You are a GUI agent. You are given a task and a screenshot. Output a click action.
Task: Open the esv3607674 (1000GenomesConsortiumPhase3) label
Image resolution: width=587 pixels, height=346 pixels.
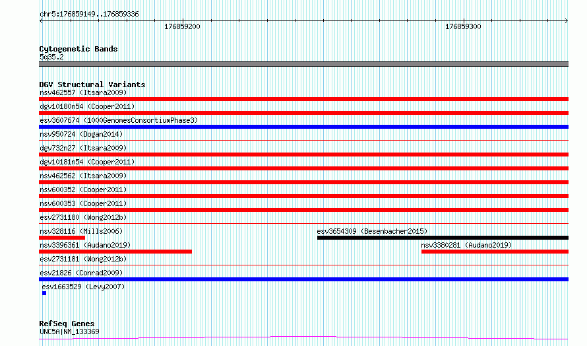[119, 120]
